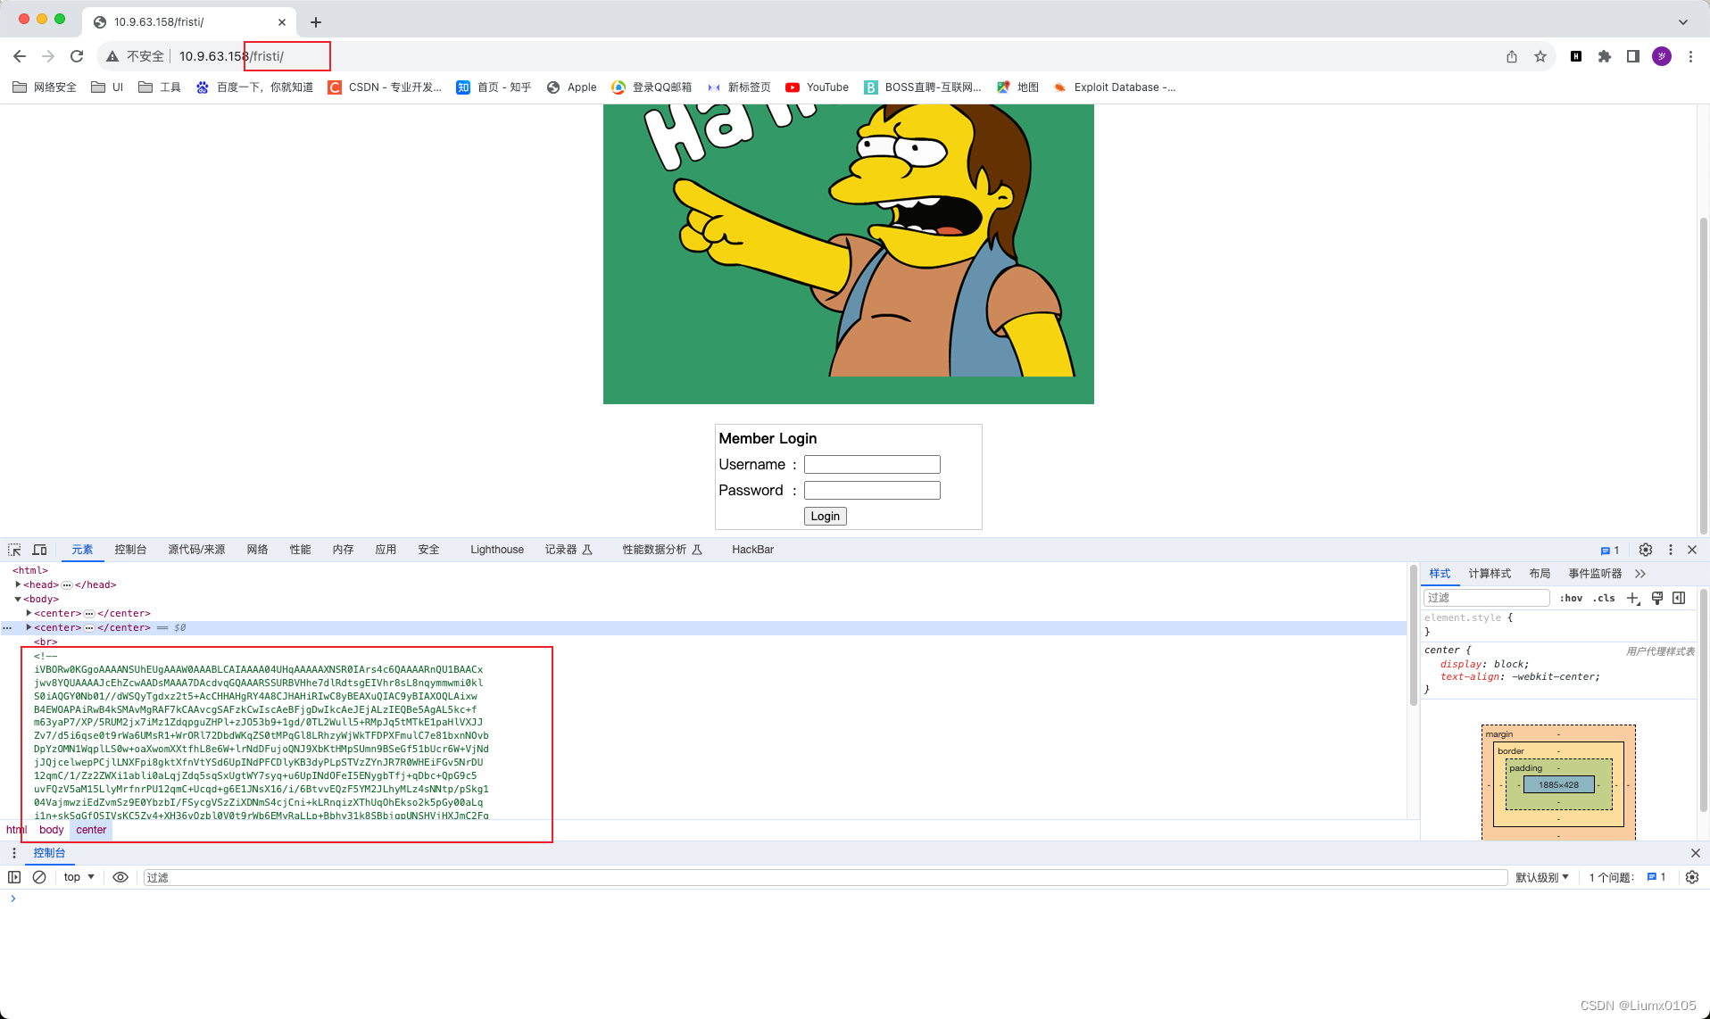
Task: Open console drawer three-dot menu
Action: (13, 853)
